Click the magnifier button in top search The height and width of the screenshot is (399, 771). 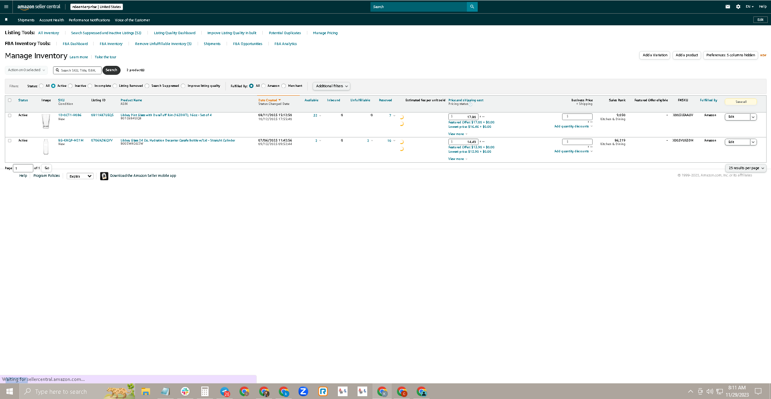pyautogui.click(x=472, y=6)
